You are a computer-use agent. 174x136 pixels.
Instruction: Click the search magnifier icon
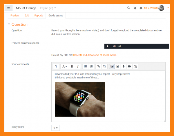pos(129,8)
